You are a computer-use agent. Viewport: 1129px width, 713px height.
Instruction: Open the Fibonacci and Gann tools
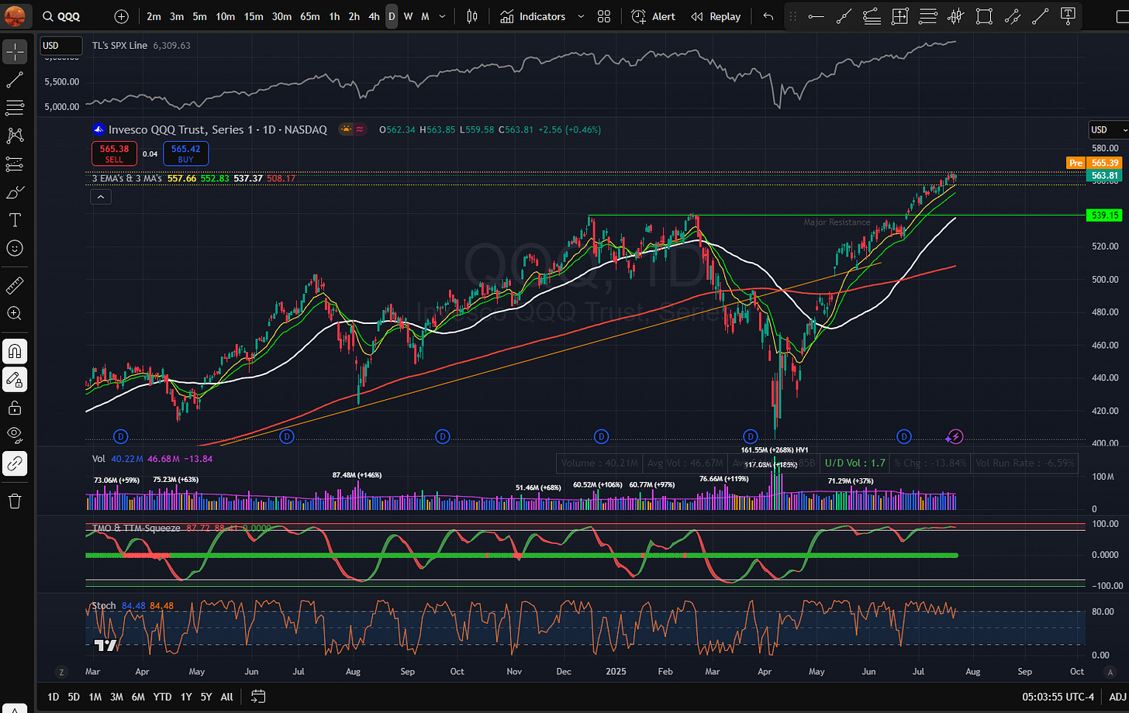[x=15, y=107]
